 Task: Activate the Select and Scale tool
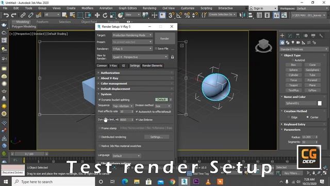(112, 15)
